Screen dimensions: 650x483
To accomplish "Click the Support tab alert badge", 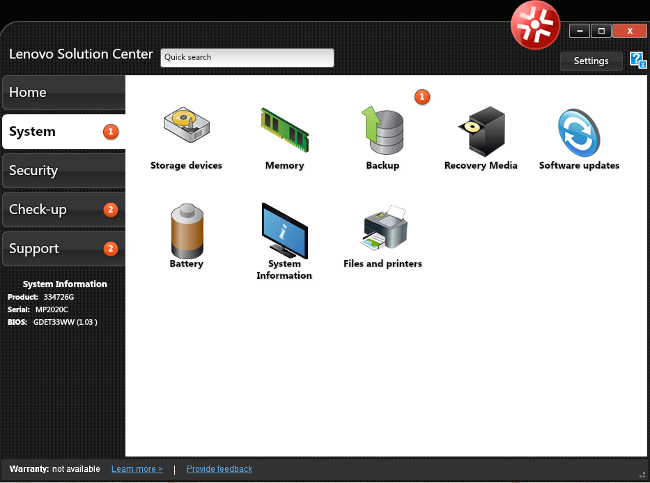I will pyautogui.click(x=111, y=249).
